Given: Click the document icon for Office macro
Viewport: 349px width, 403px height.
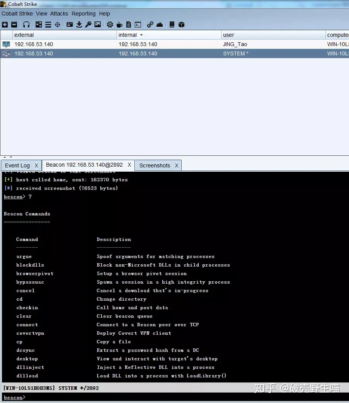Looking at the screenshot, I should 129,25.
